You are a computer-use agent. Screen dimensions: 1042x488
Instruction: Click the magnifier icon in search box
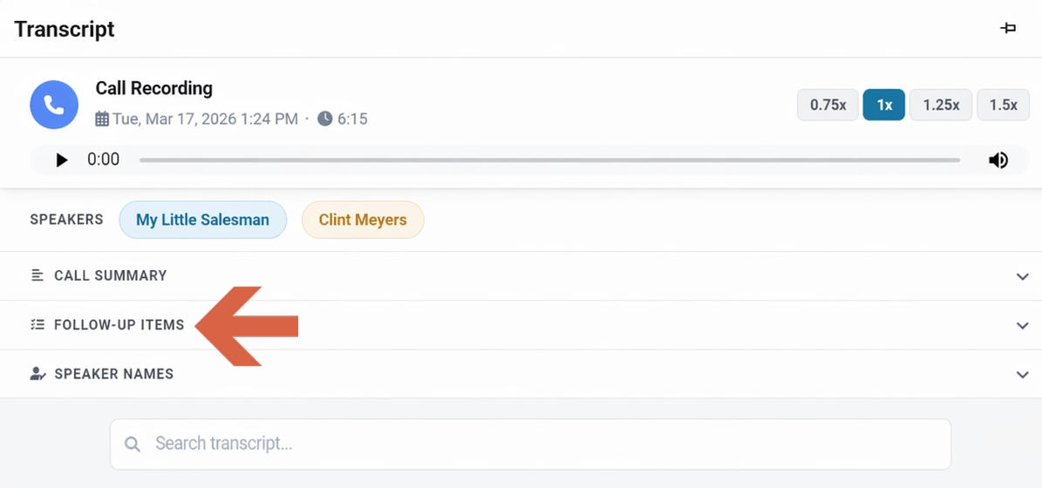point(133,444)
